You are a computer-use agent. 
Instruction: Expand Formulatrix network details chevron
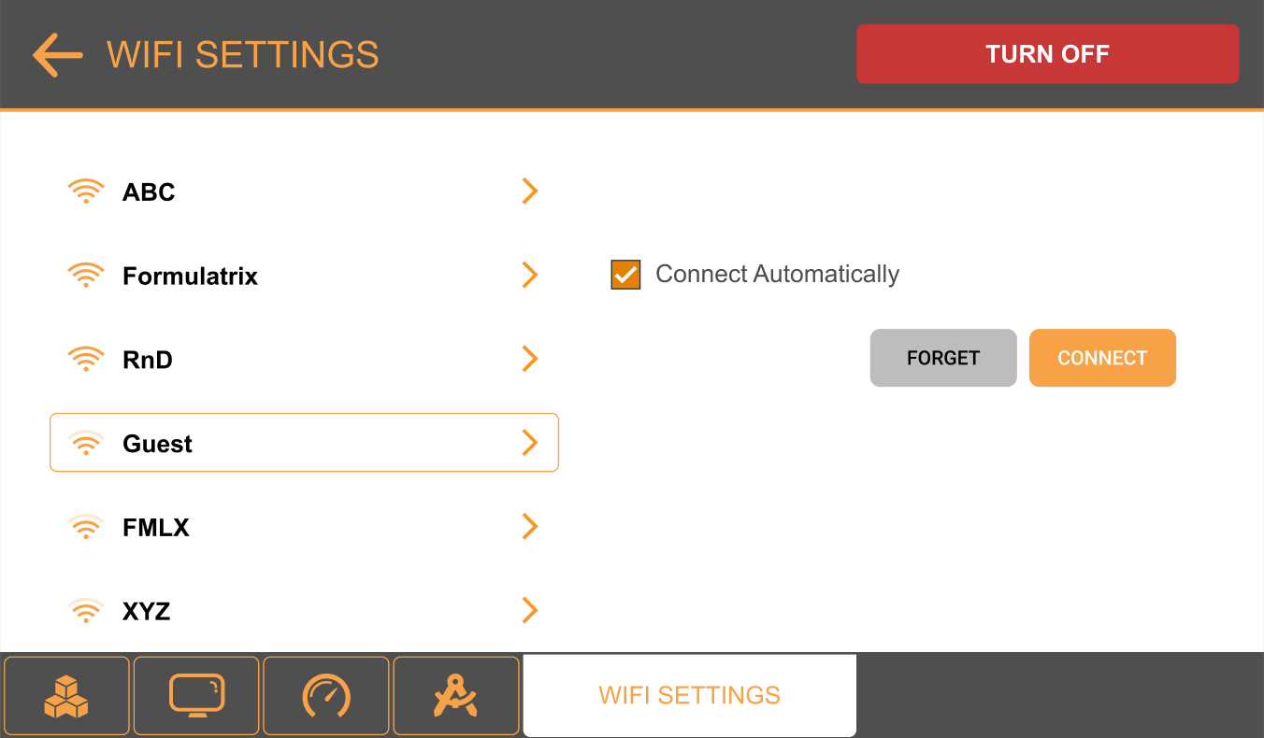pos(530,275)
